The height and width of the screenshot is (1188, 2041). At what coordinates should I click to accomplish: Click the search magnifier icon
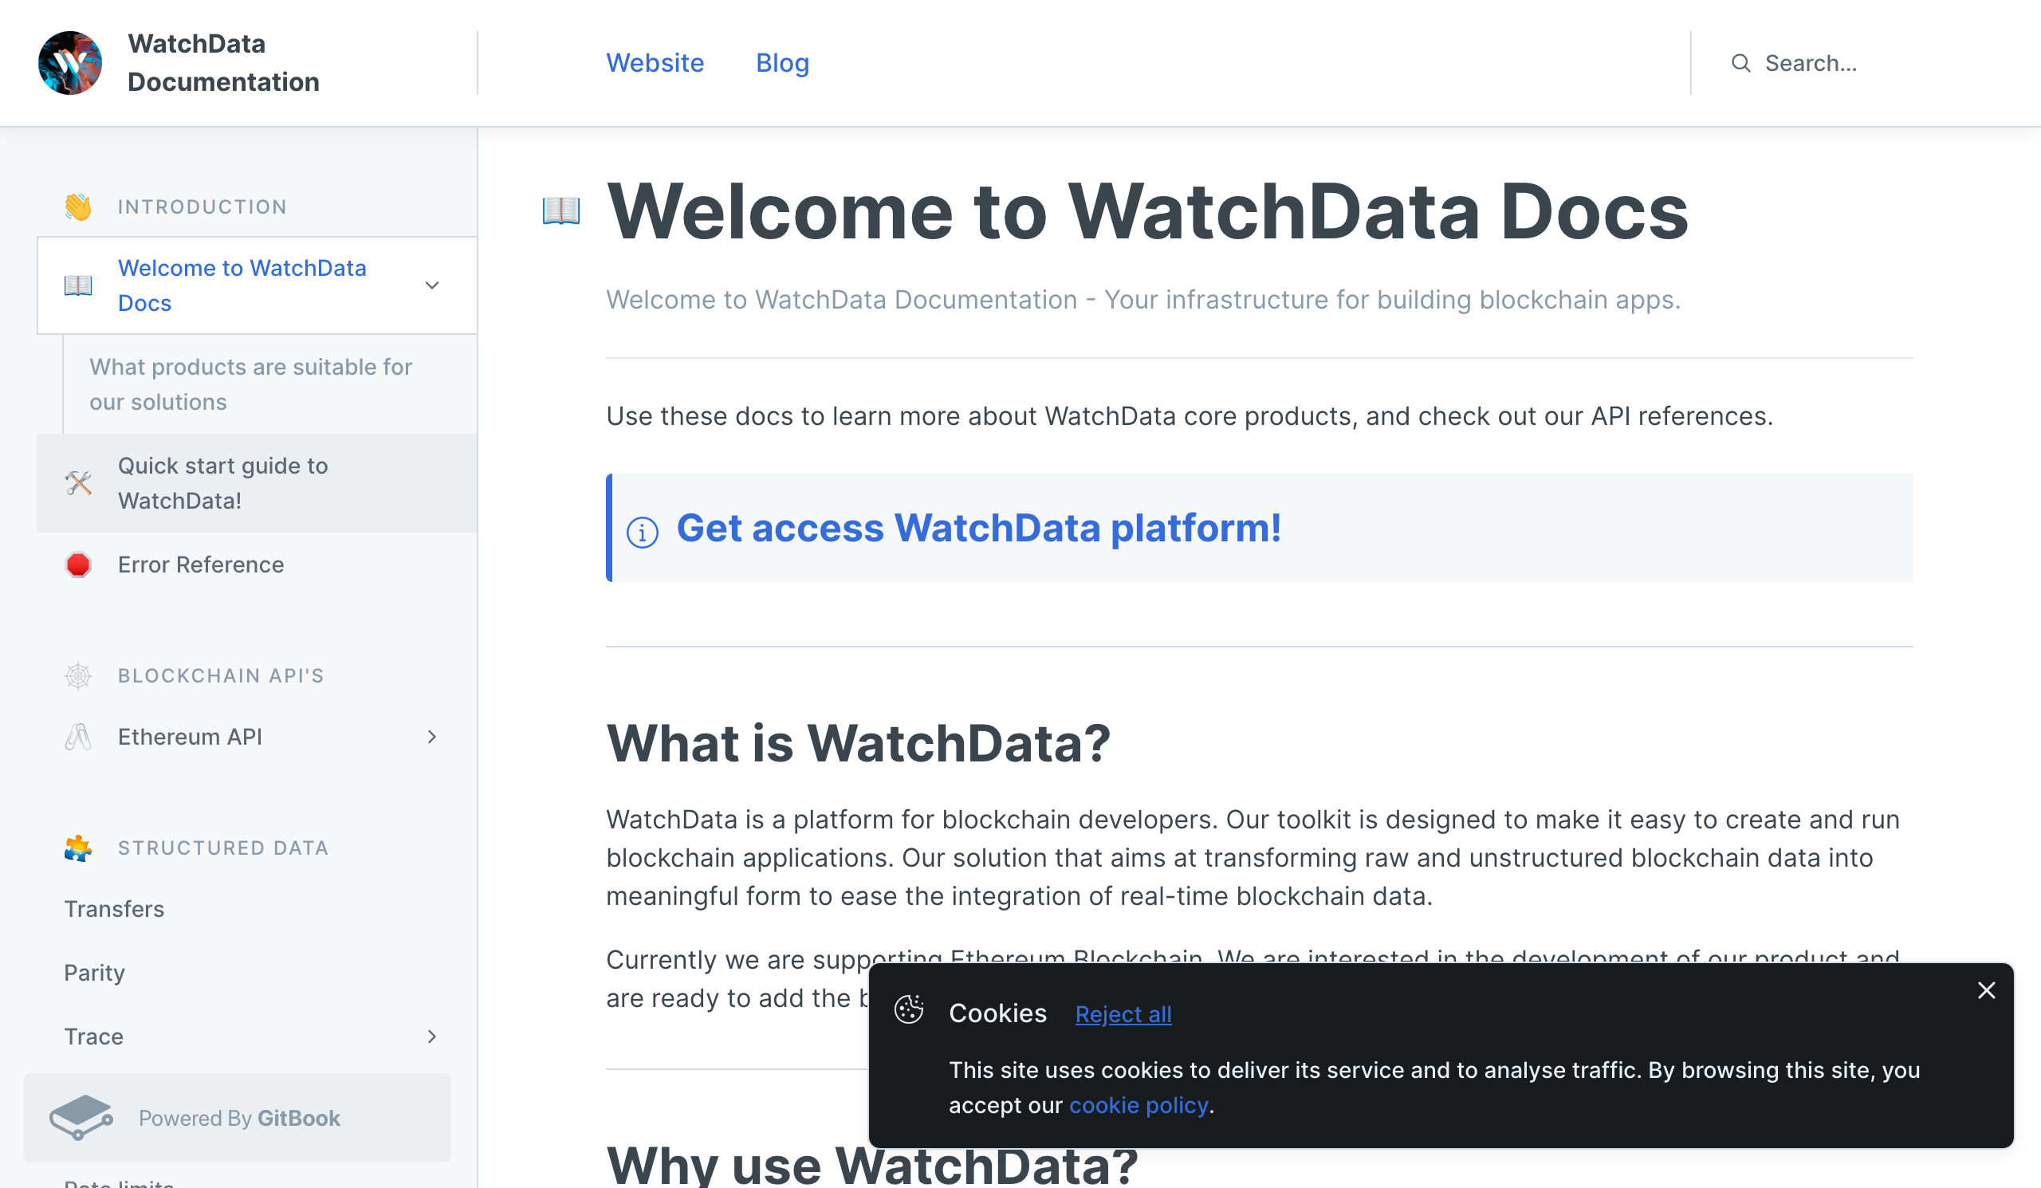[1740, 63]
